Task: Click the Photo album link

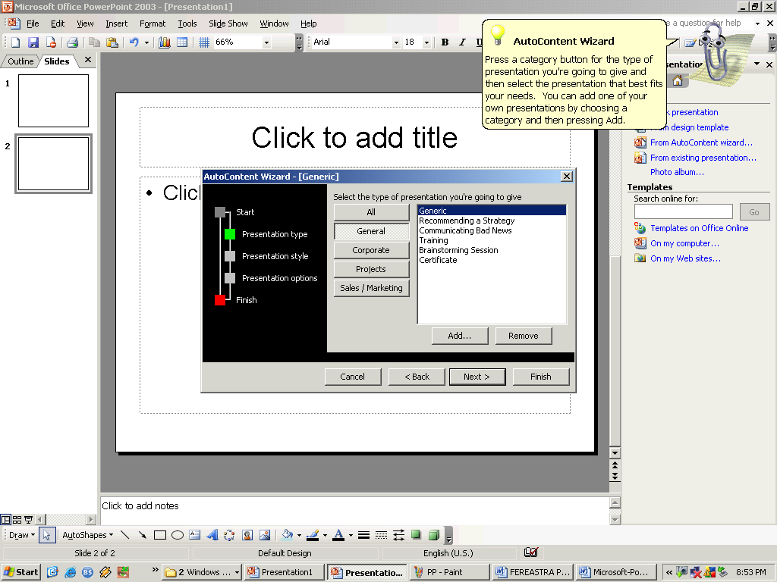Action: click(x=677, y=172)
